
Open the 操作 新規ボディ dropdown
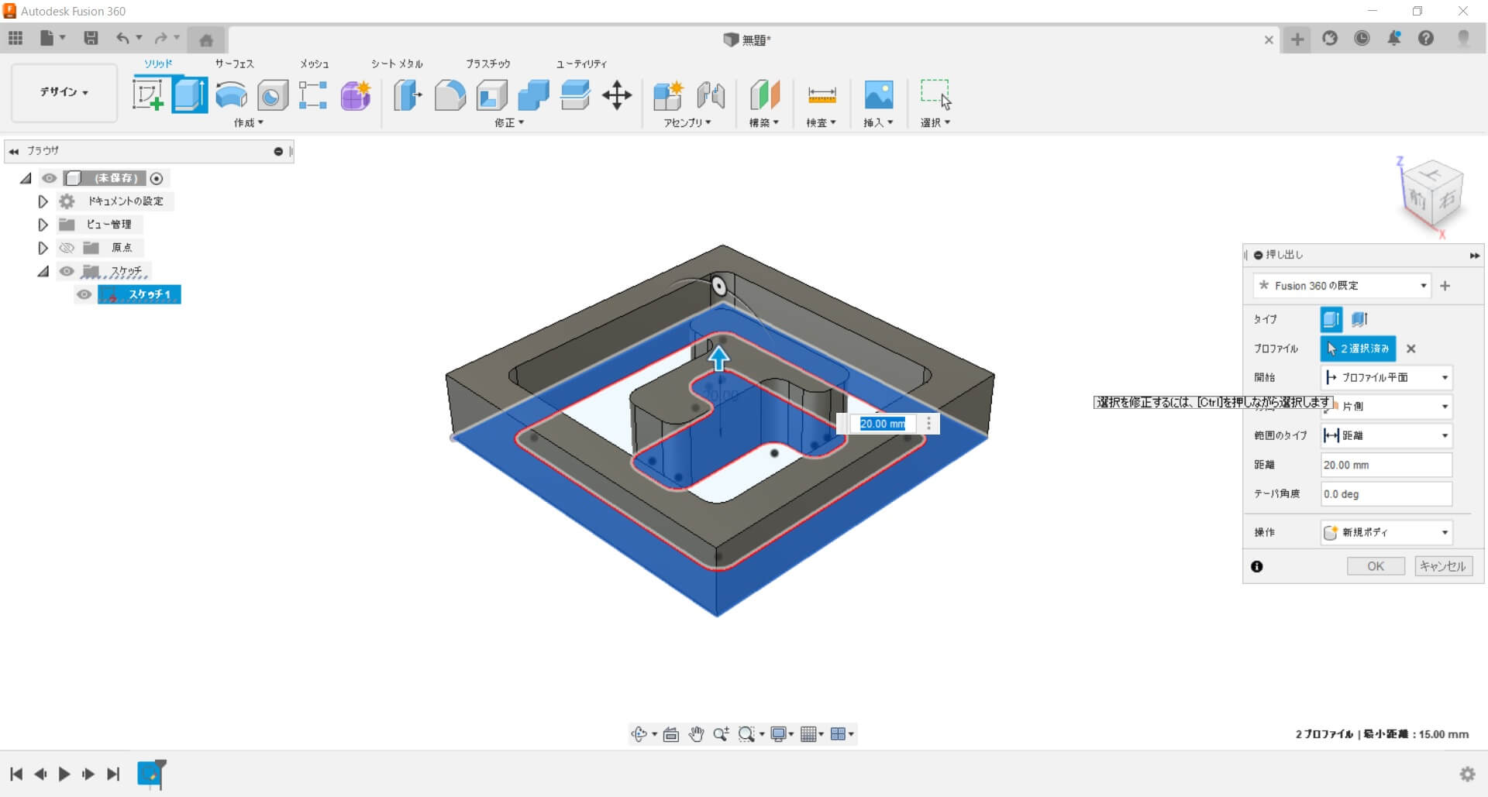(1386, 532)
